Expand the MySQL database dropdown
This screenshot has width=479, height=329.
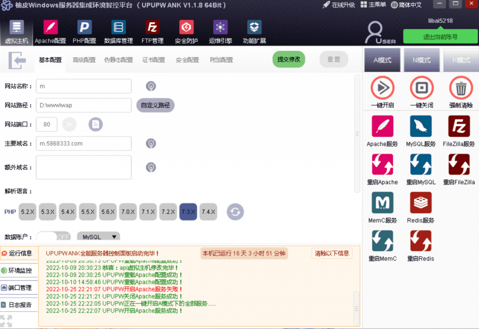[x=98, y=237]
